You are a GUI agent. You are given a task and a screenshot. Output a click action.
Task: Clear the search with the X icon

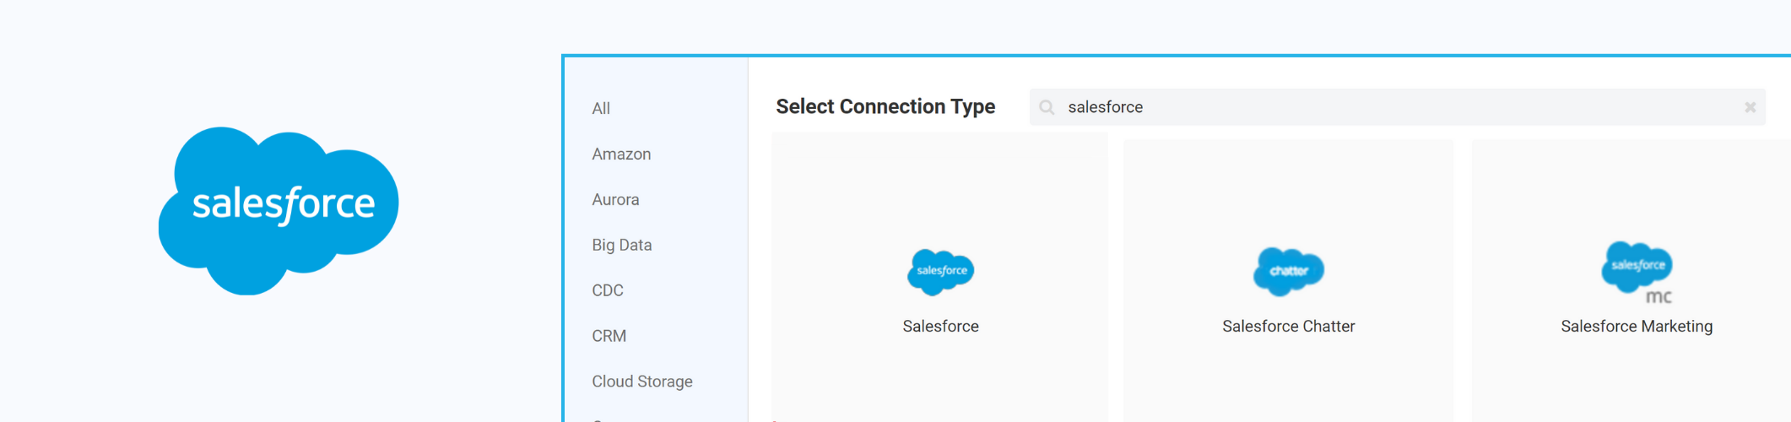tap(1750, 107)
